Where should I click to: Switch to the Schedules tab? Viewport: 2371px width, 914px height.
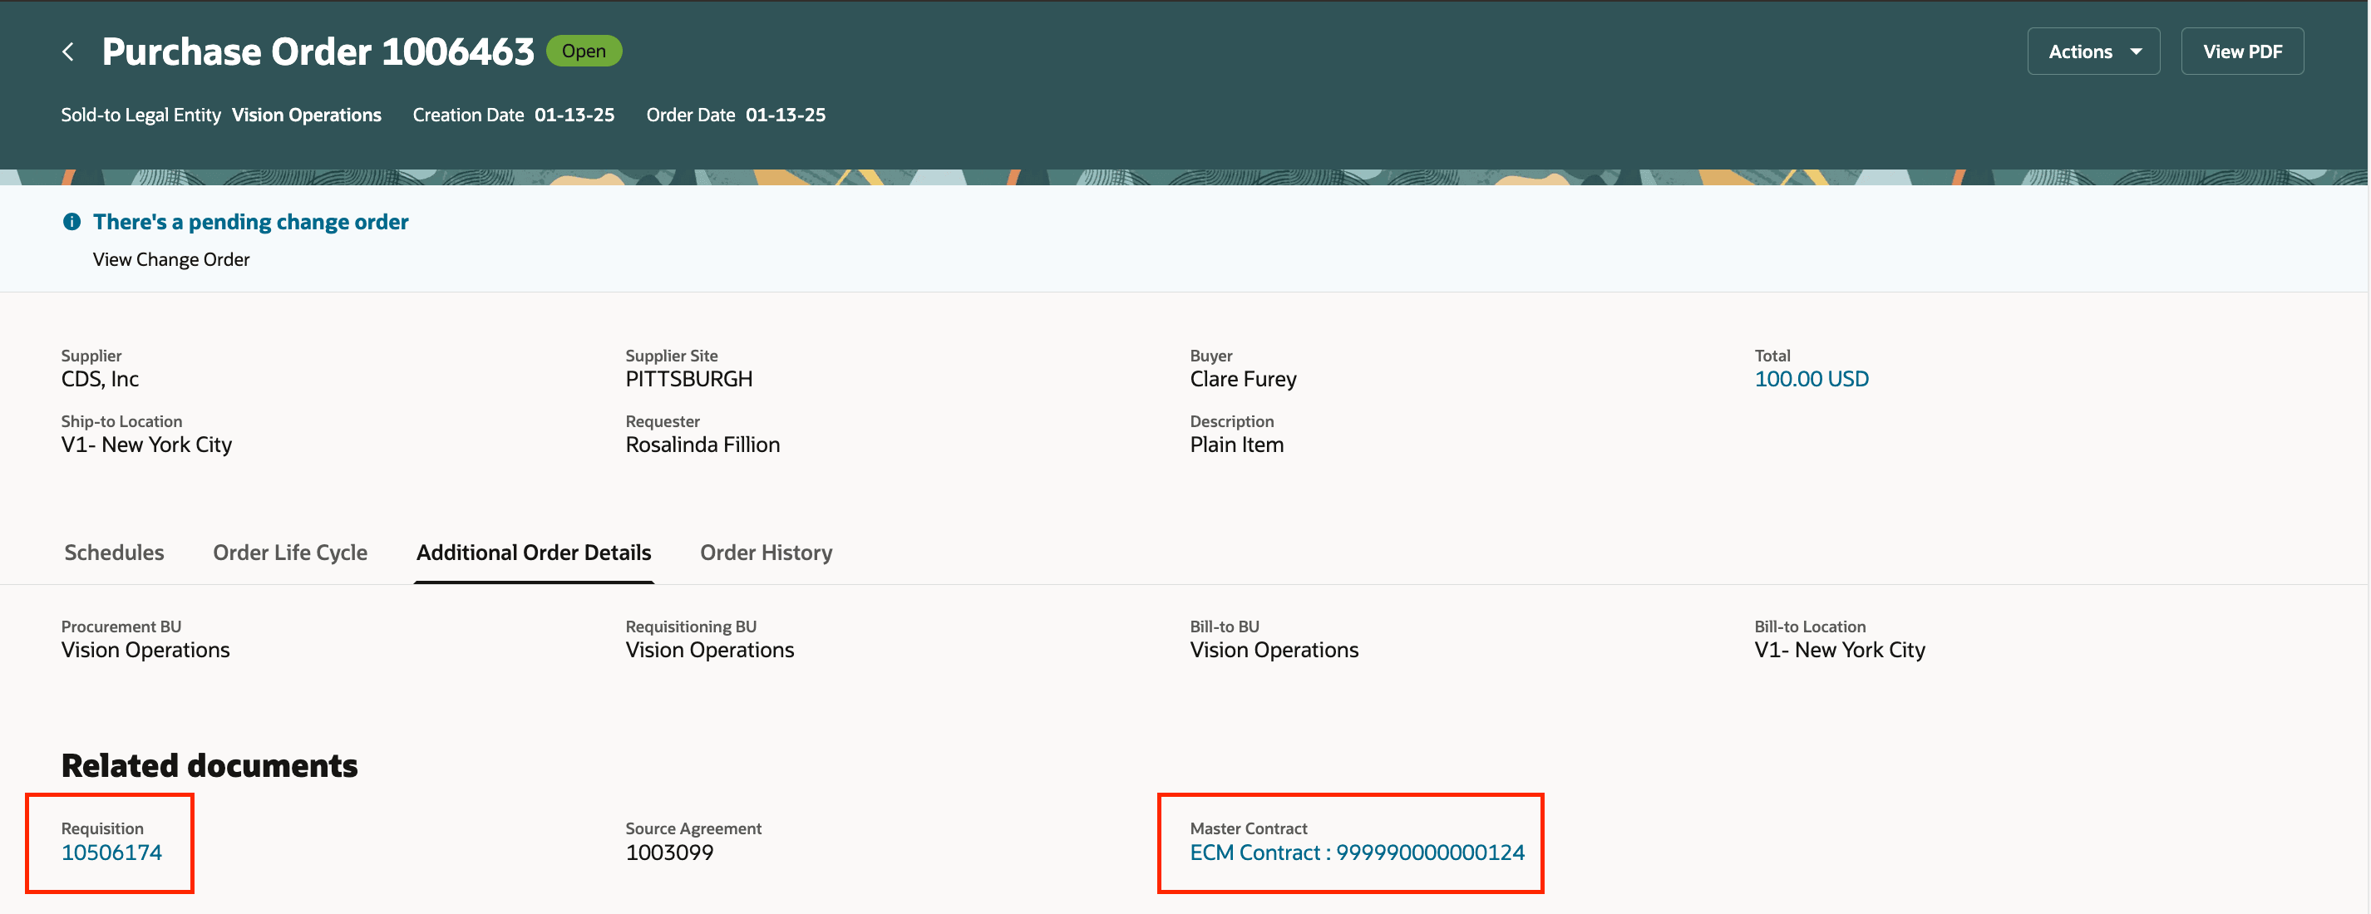[114, 552]
